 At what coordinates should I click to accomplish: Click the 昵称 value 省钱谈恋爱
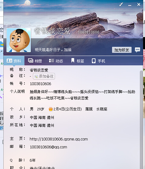pyautogui.click(x=39, y=70)
